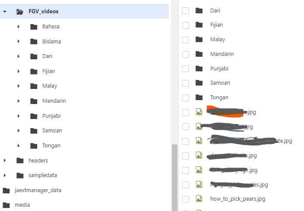Open the Samoan folder in file list

pyautogui.click(x=220, y=83)
